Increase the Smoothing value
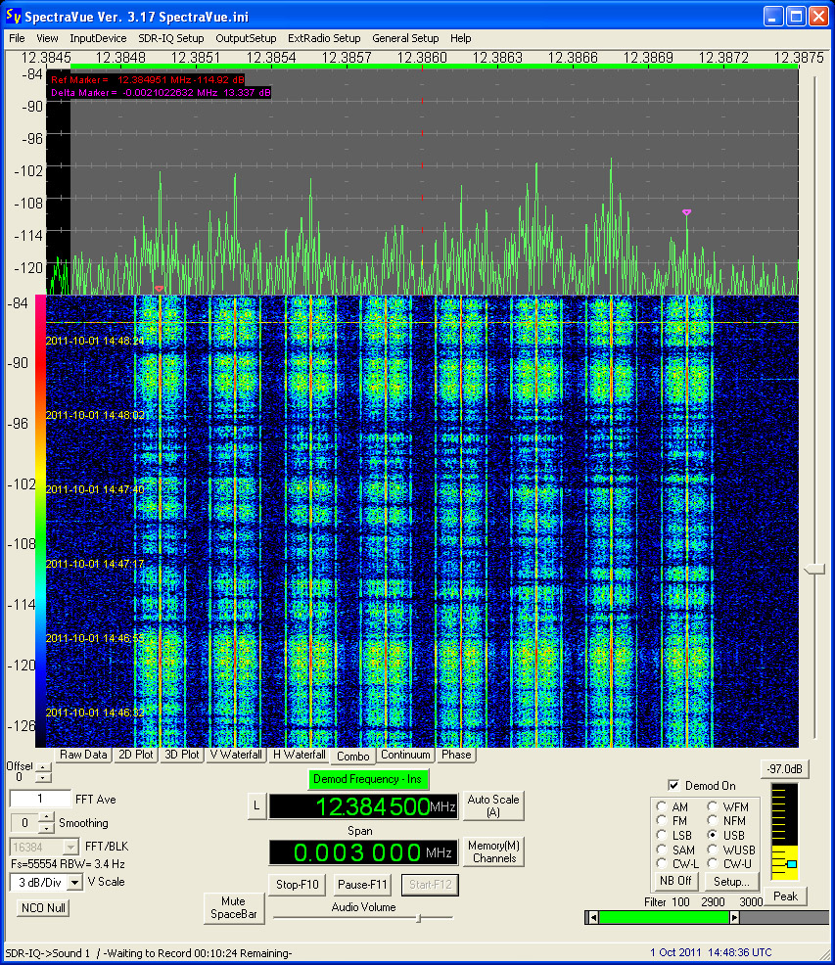The width and height of the screenshot is (835, 965). [46, 817]
